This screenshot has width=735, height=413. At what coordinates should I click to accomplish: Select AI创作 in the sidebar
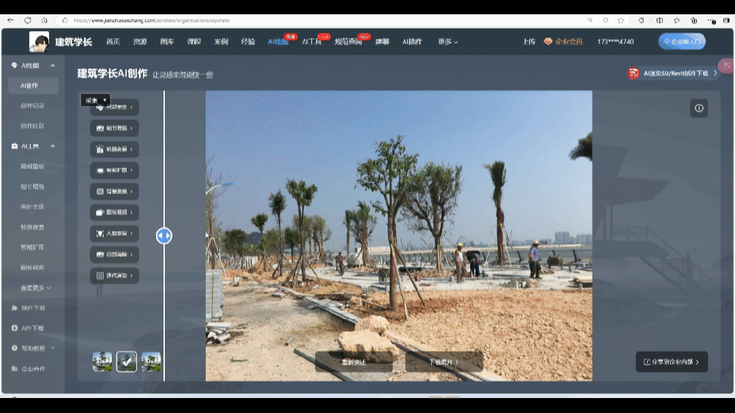pos(33,86)
